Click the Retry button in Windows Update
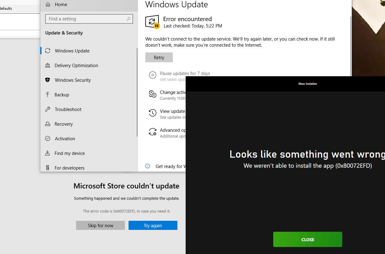The image size is (385, 254). click(159, 57)
